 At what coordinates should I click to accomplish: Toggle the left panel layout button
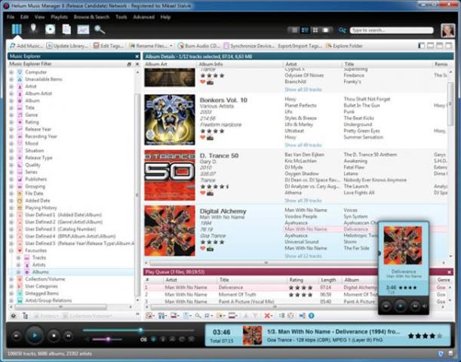(421, 45)
